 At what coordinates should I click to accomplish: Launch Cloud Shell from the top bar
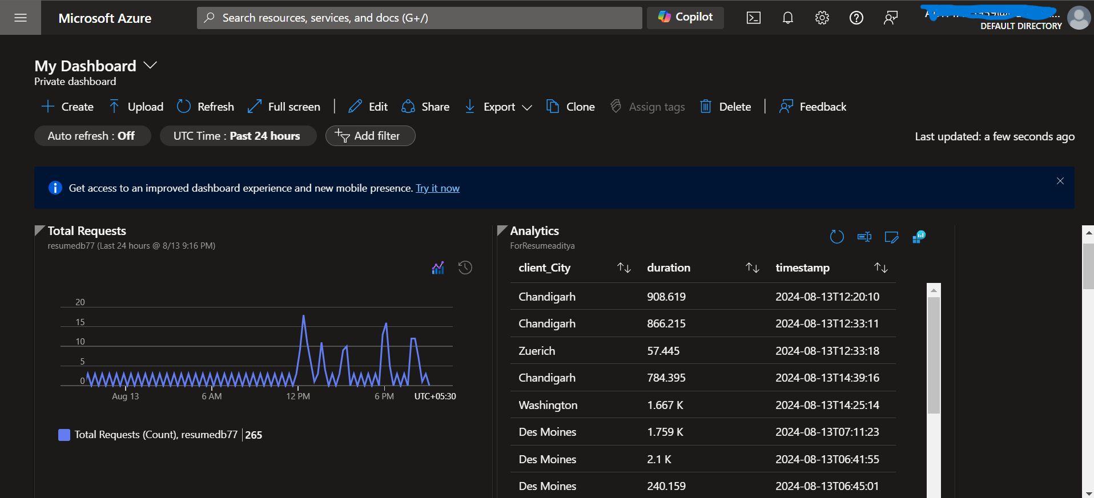(754, 18)
